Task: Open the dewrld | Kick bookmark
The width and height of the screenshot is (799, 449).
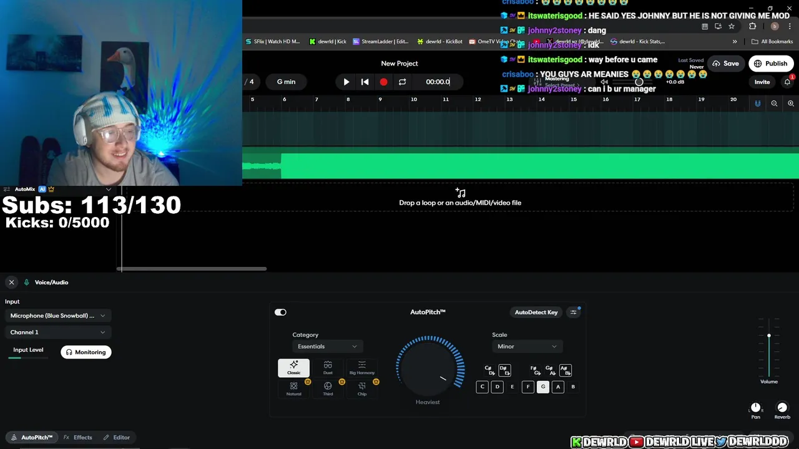Action: tap(328, 42)
